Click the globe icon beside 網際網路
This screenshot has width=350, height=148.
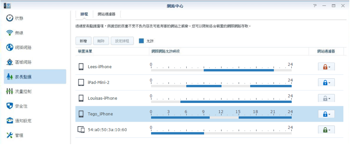point(9,47)
